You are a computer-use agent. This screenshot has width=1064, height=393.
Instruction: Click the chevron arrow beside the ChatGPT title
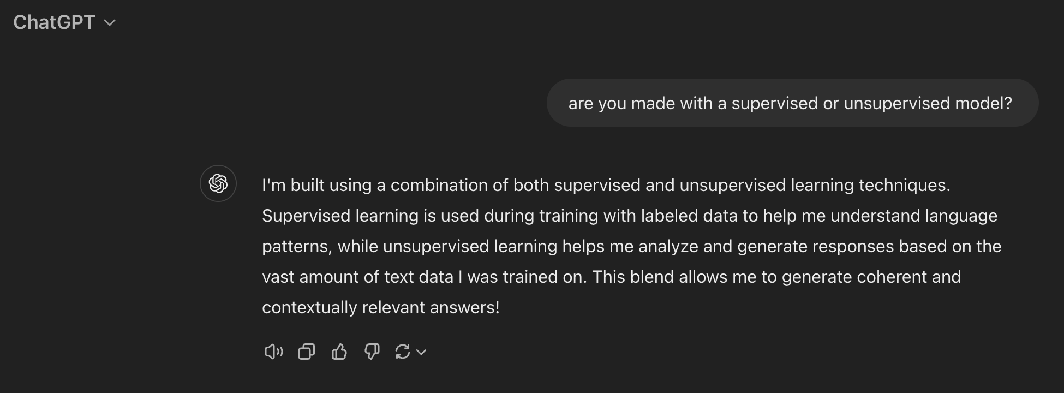click(110, 23)
